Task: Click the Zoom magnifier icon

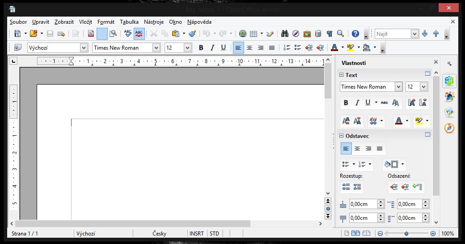Action: [x=340, y=34]
